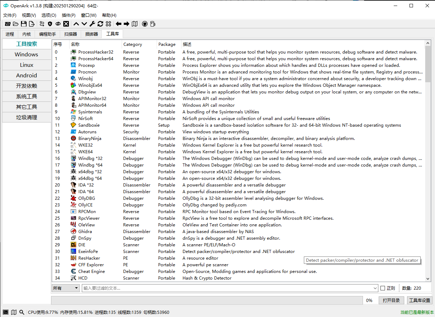435x317 pixels.
Task: Open the 帮助(H) menu
Action: [109, 15]
